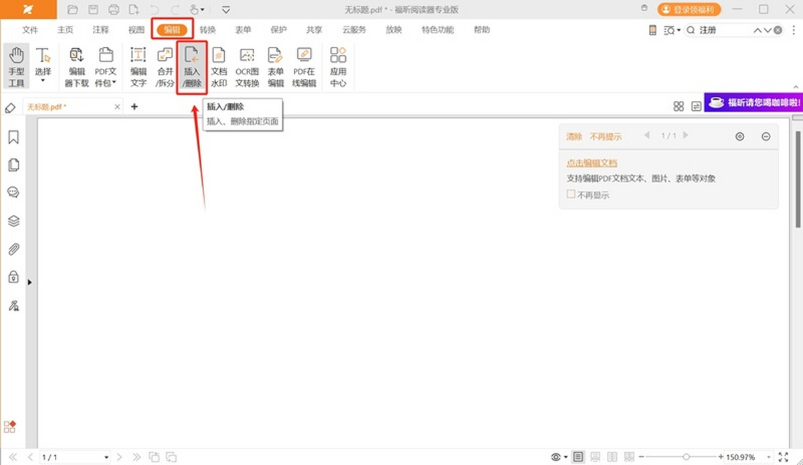Switch to the 保护 tab
This screenshot has width=803, height=465.
click(278, 30)
